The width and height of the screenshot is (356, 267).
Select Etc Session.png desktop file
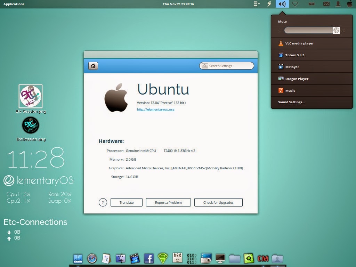(x=31, y=99)
